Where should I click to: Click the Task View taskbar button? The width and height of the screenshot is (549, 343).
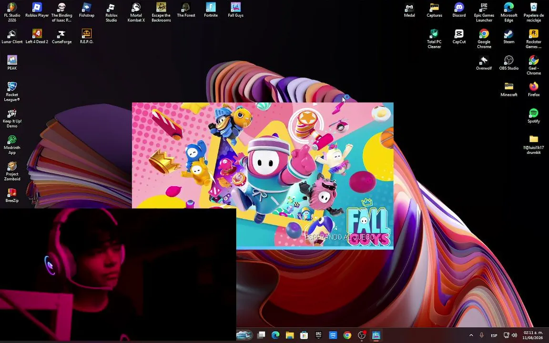pos(261,335)
